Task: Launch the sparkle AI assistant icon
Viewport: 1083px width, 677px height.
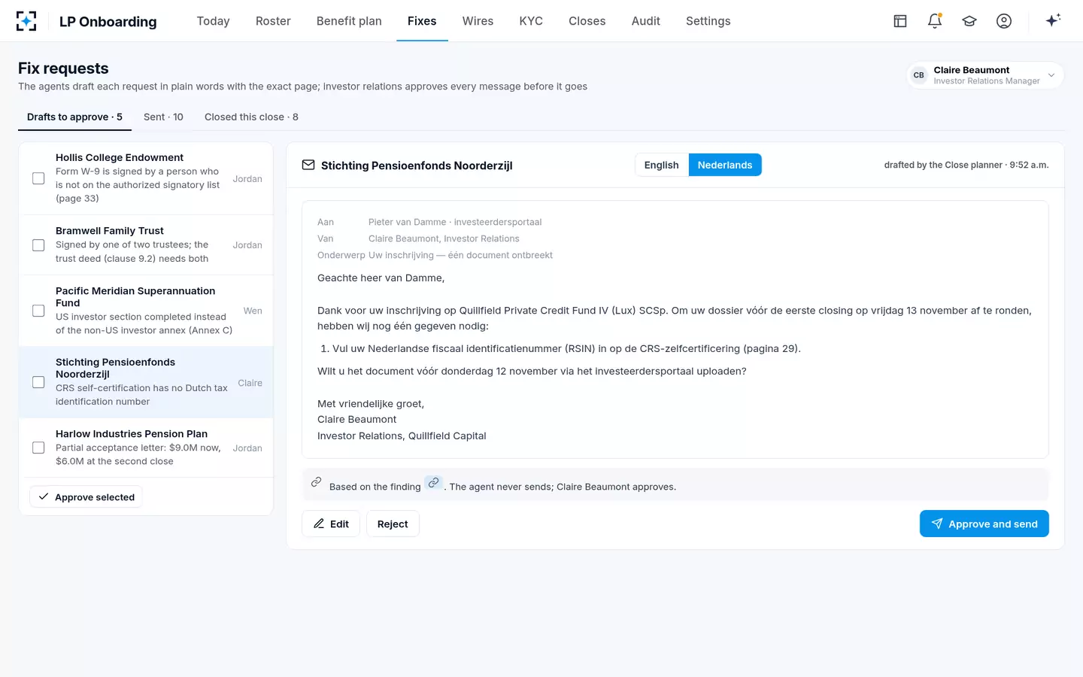Action: click(1053, 20)
